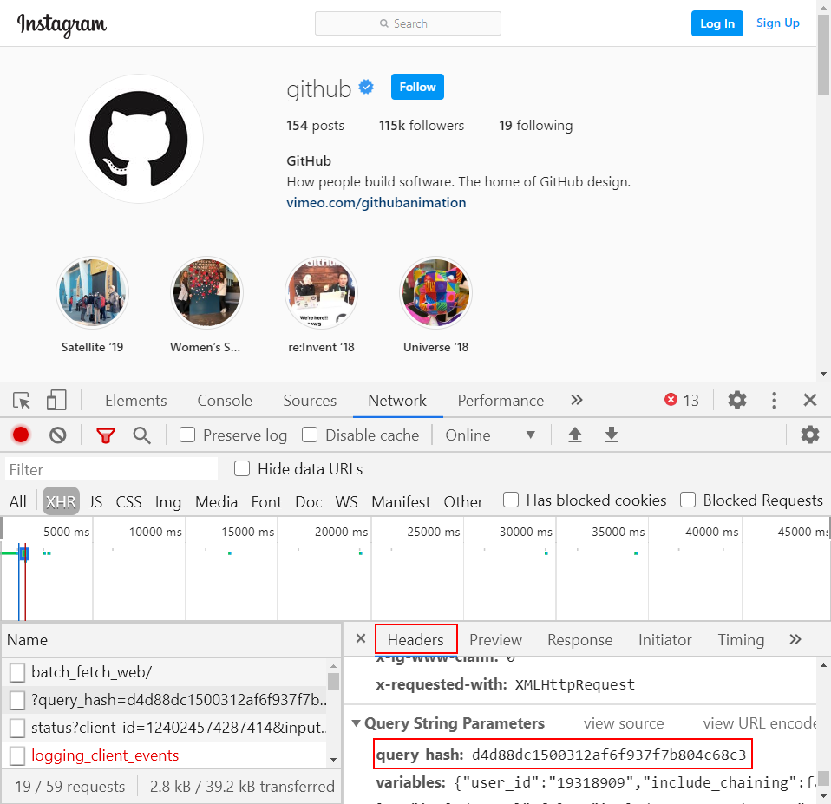The width and height of the screenshot is (831, 804).
Task: Open vimeo.com/githubanimation link
Action: pyautogui.click(x=376, y=202)
